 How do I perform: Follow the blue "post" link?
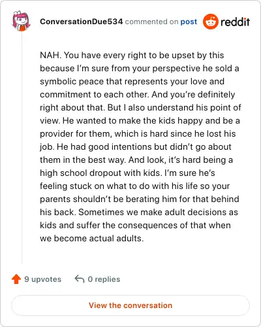[x=189, y=22]
